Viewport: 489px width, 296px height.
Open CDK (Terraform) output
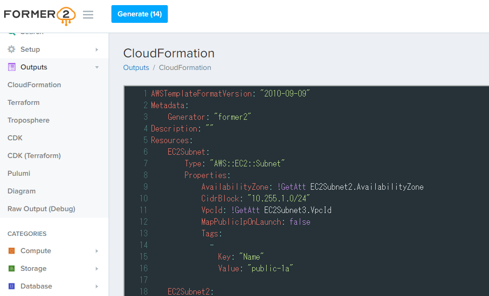point(34,156)
